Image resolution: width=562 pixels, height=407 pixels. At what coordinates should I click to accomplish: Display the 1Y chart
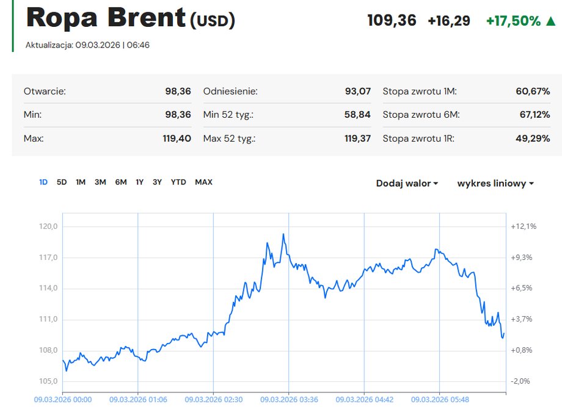pyautogui.click(x=139, y=182)
